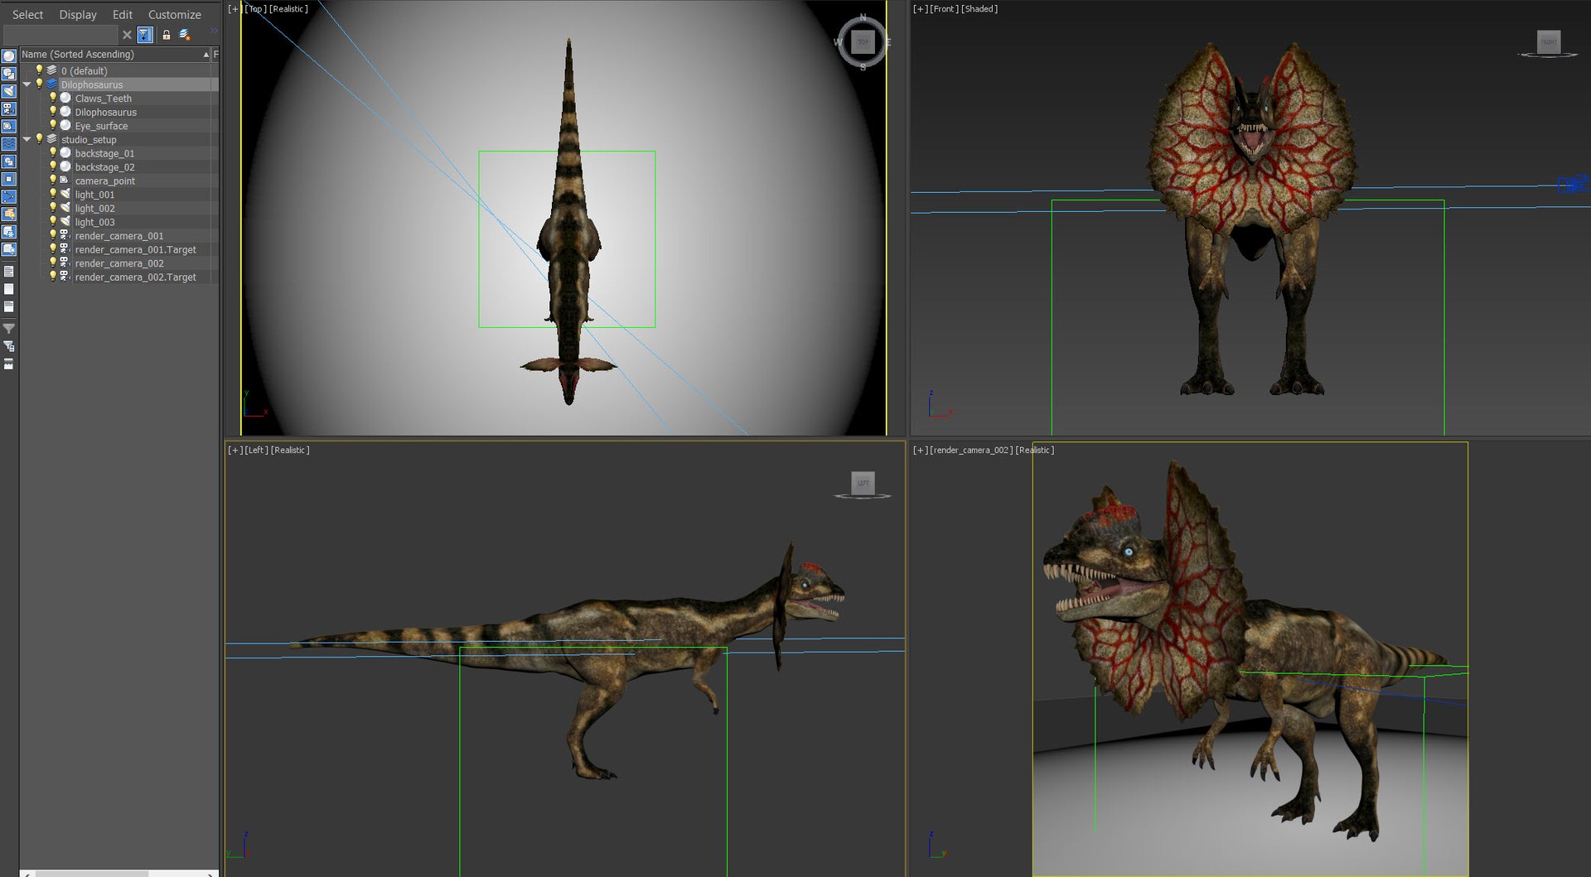This screenshot has width=1591, height=877.
Task: Open the Select menu
Action: 27,15
